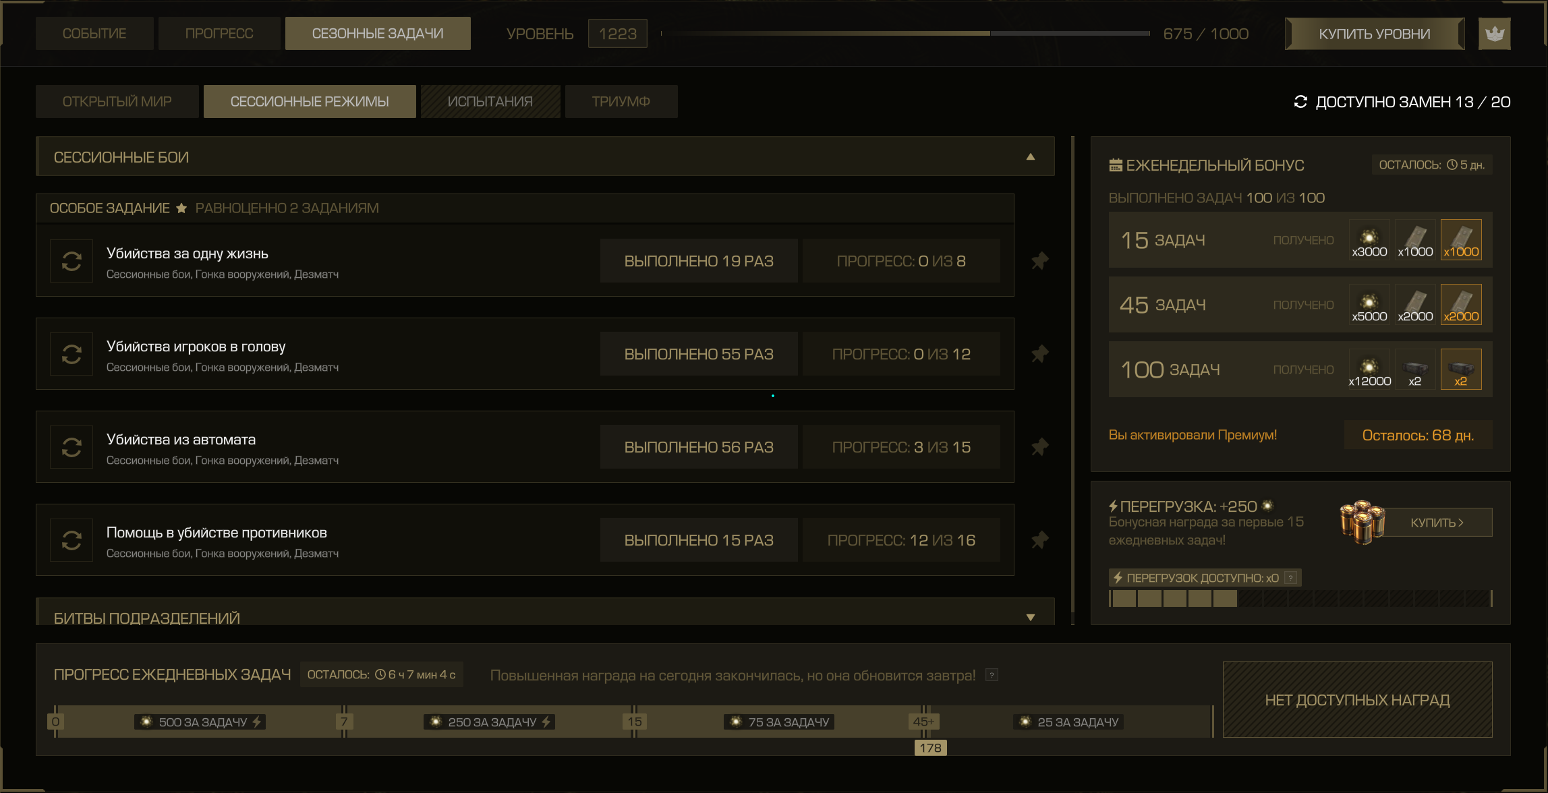Viewport: 1548px width, 793px height.
Task: Replace the 'Помощь в убийстве противников' task
Action: point(71,540)
